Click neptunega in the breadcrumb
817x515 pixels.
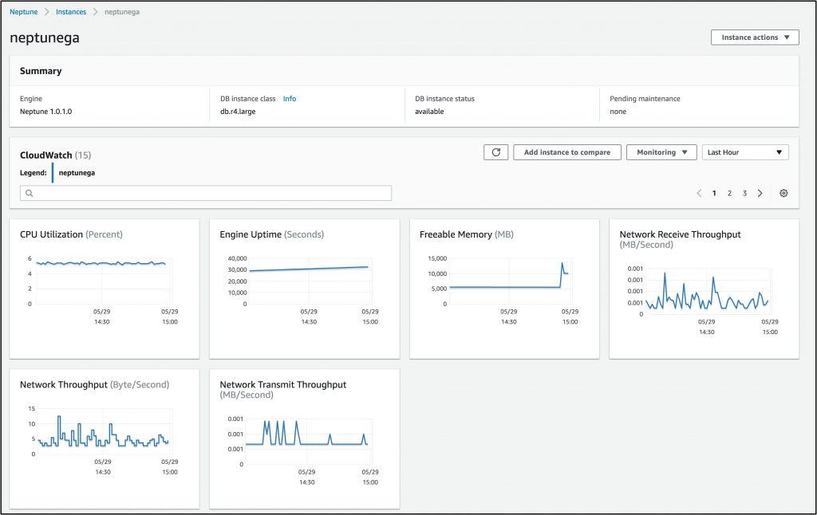tap(122, 11)
